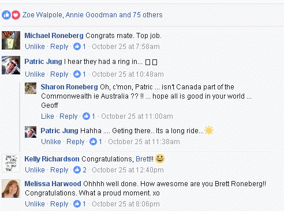Open like count on Michael Roneberg's comment
284x211 pixels.
tap(80, 47)
